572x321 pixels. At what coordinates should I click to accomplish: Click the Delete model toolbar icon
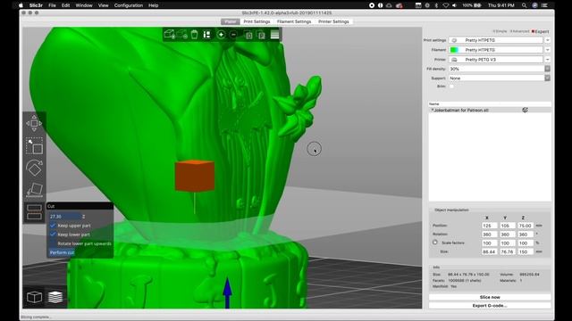(181, 34)
